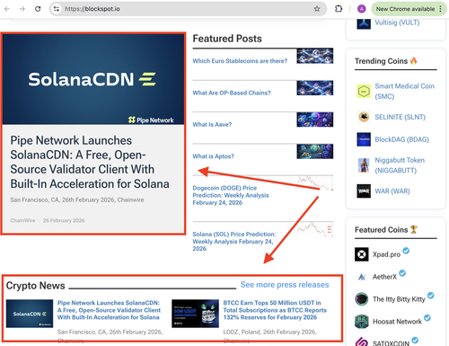Click the browser back arrow
The image size is (449, 346).
click(x=7, y=9)
